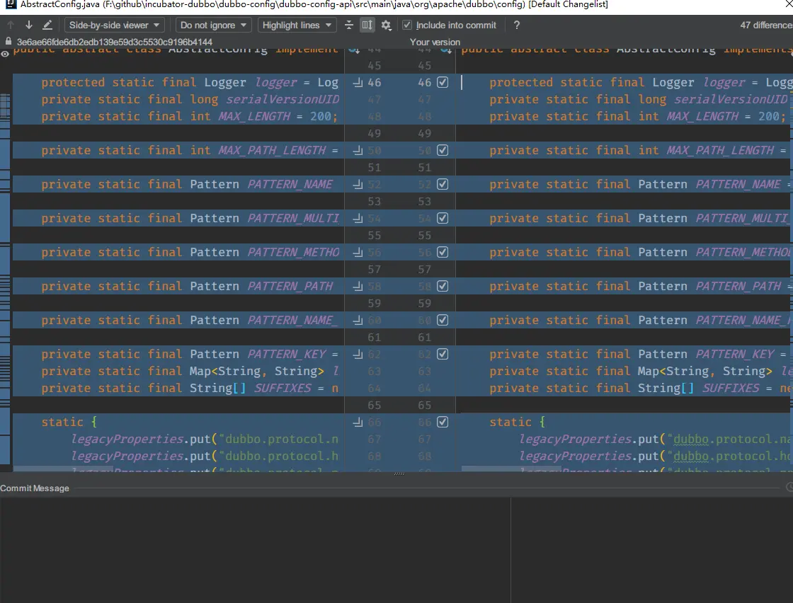Click the AbstractConfig.java window title
Image resolution: width=793 pixels, height=603 pixels.
314,4
